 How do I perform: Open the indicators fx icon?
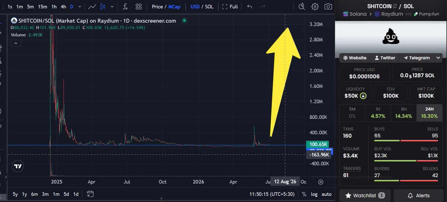125,7
